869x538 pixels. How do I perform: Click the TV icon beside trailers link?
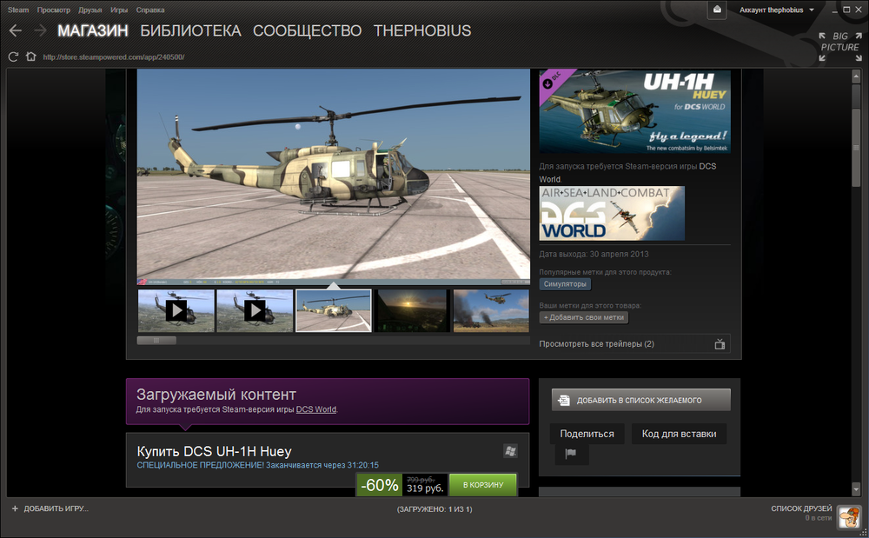point(720,344)
